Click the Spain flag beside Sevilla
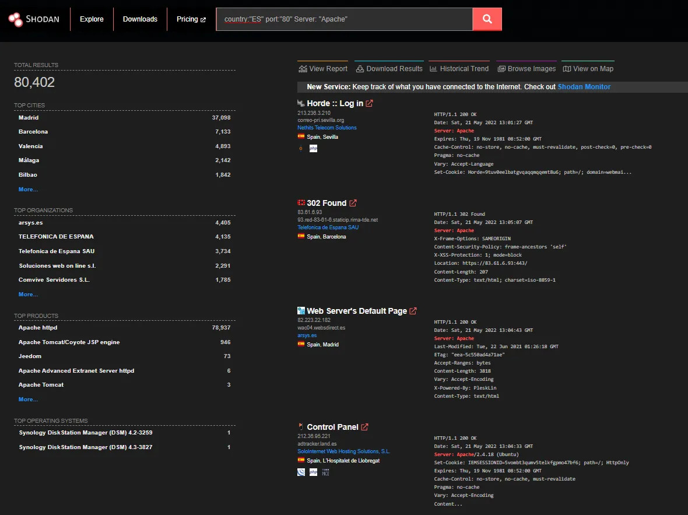688x515 pixels. point(301,136)
